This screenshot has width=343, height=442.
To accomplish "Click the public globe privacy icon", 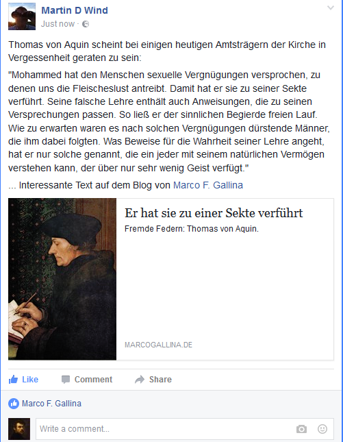I will (86, 24).
